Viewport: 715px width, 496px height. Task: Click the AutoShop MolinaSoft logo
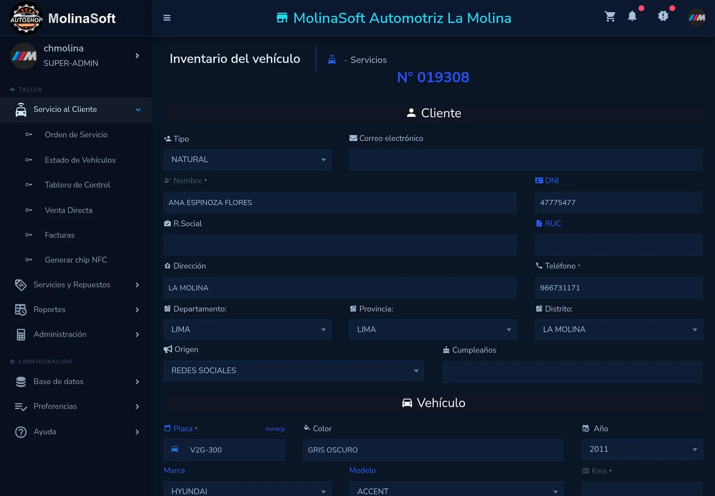pos(26,18)
